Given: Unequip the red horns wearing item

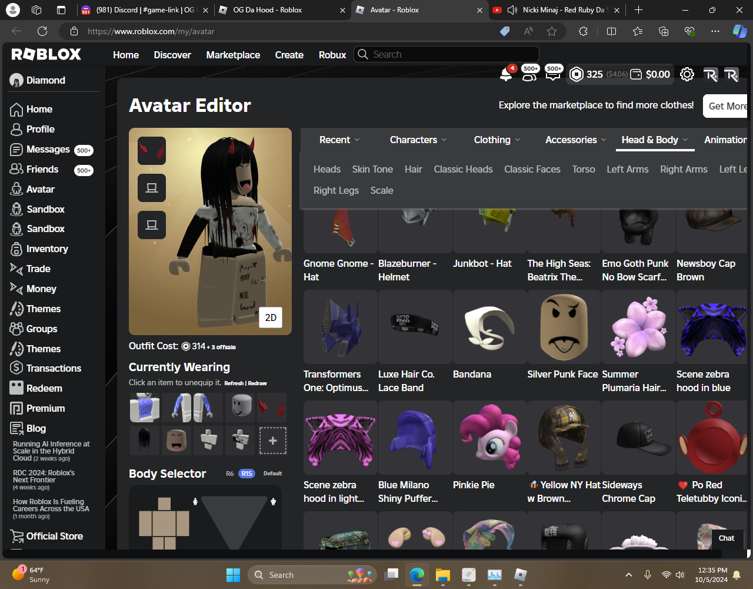Looking at the screenshot, I should point(272,408).
